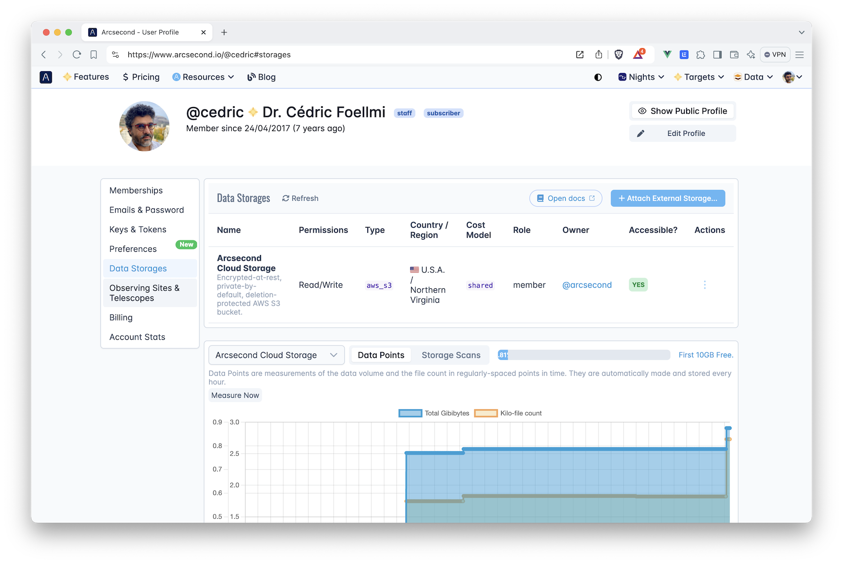Click the Leo AI sparkle icon
Viewport: 843px width, 564px height.
[751, 54]
